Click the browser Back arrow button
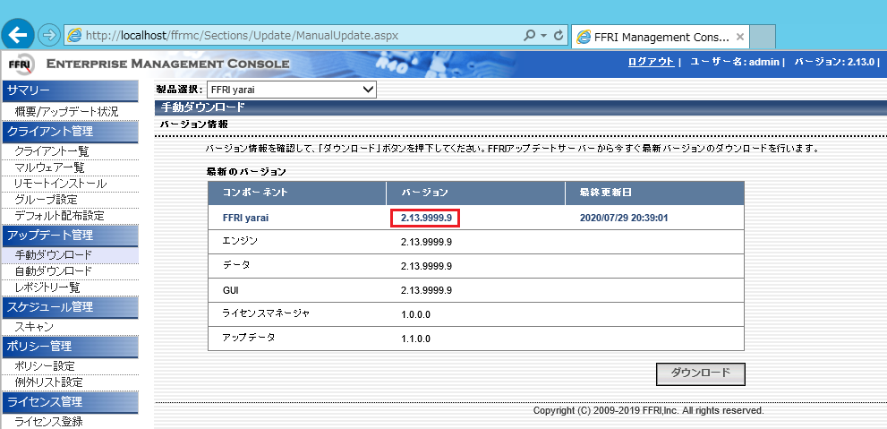This screenshot has height=429, width=887. (18, 35)
